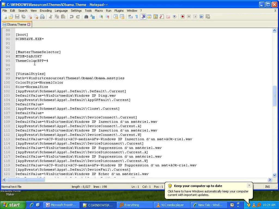Switch to VLC media player taskbar button
Screen dimensions: 279x209
(x=172, y=205)
